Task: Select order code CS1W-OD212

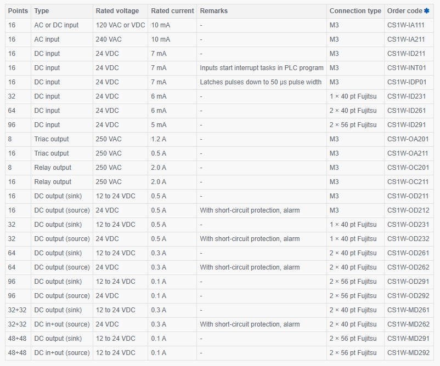Action: point(408,210)
